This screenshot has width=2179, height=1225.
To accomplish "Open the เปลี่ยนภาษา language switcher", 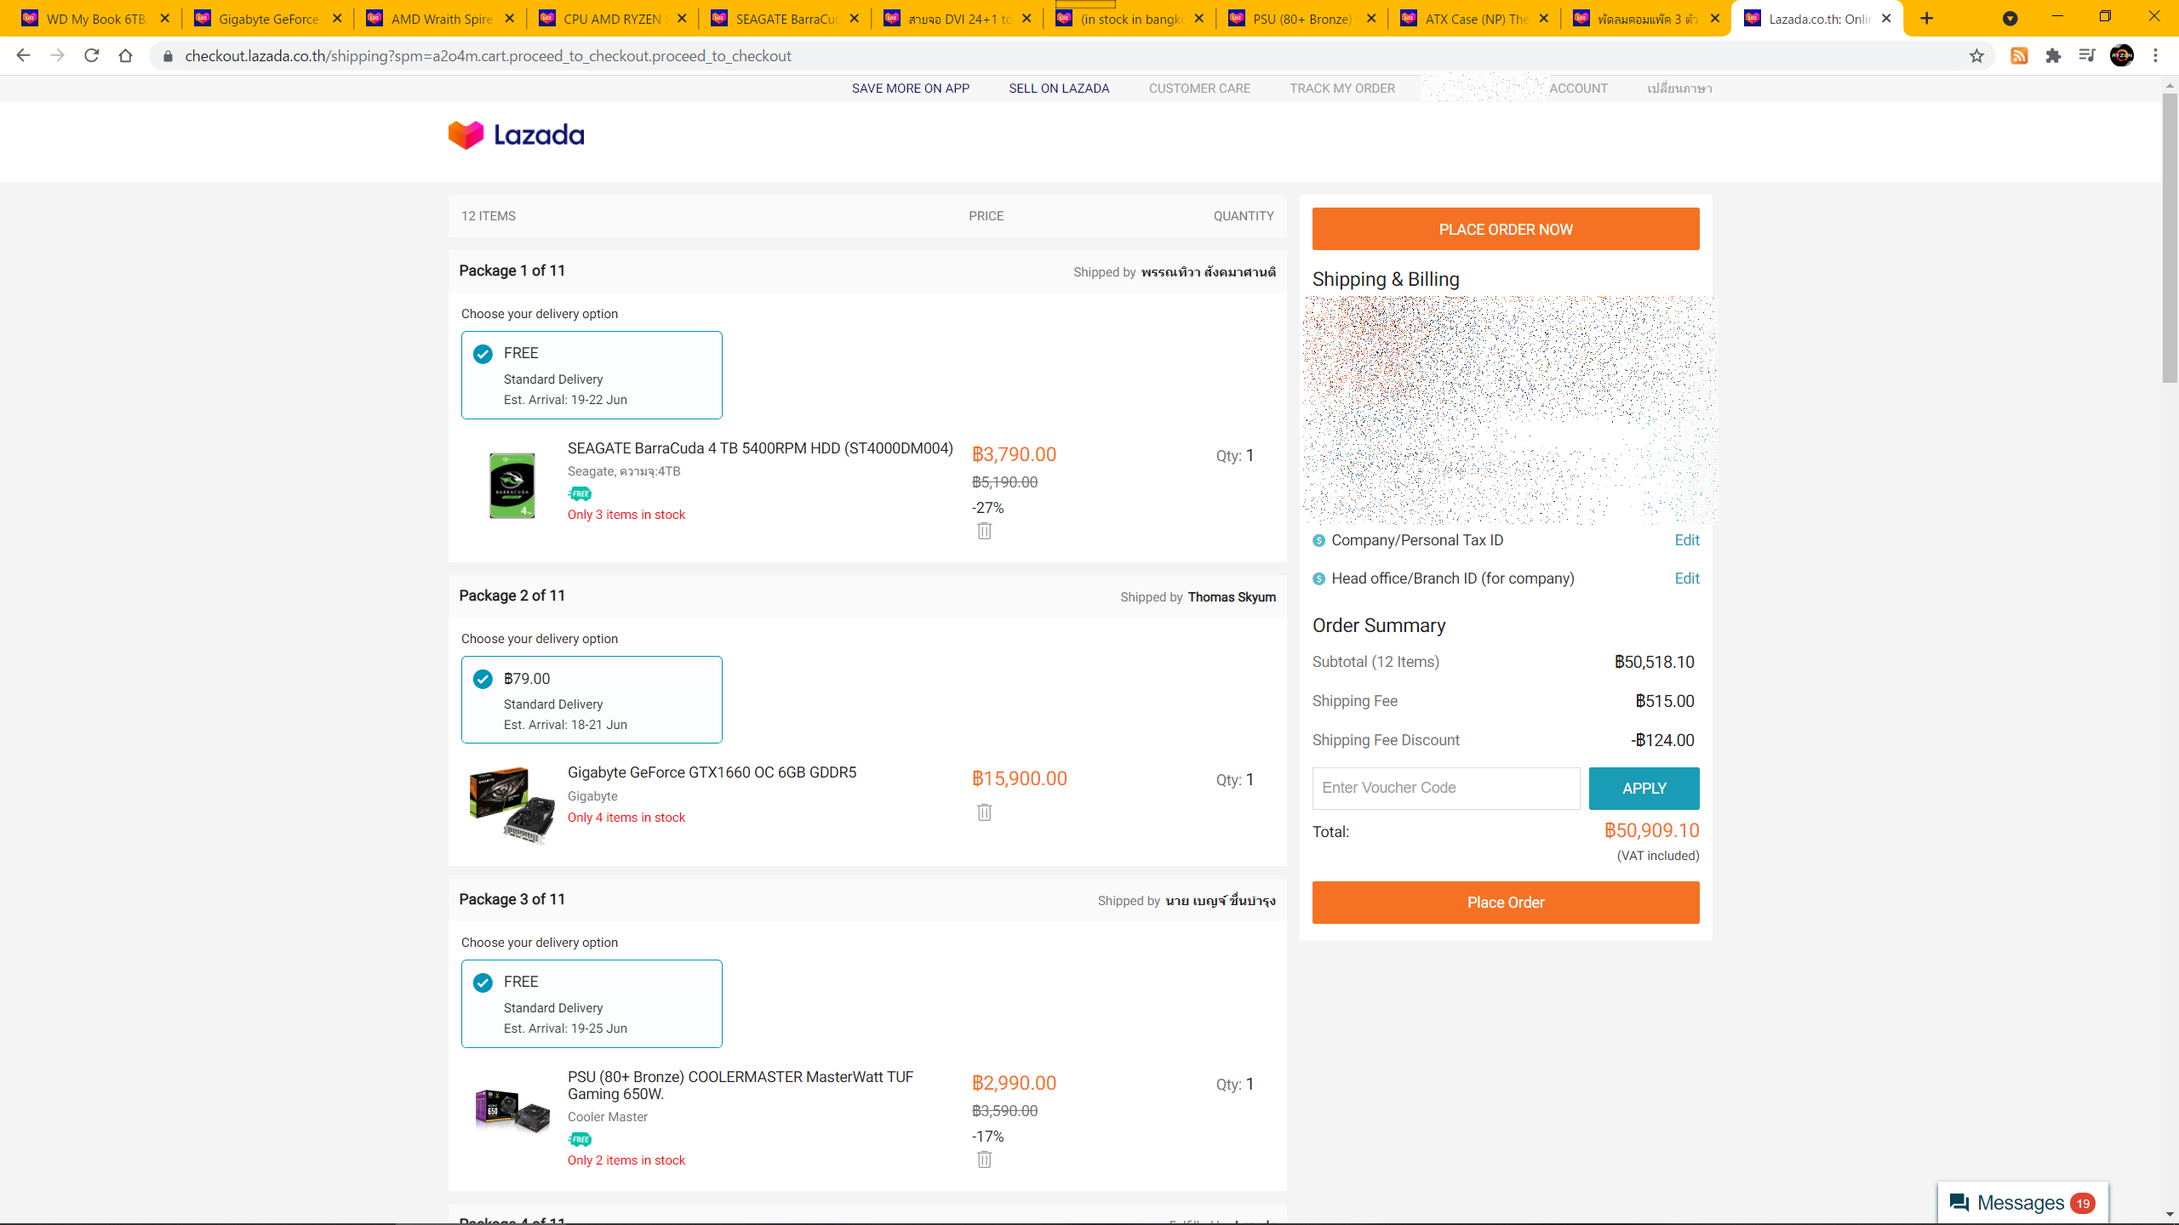I will point(1679,88).
